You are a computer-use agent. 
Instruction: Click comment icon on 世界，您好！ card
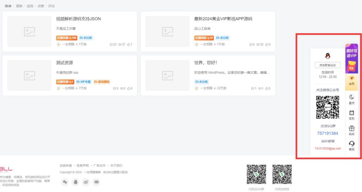pyautogui.click(x=252, y=89)
